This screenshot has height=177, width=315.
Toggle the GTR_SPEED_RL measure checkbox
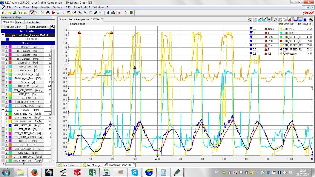[3, 125]
